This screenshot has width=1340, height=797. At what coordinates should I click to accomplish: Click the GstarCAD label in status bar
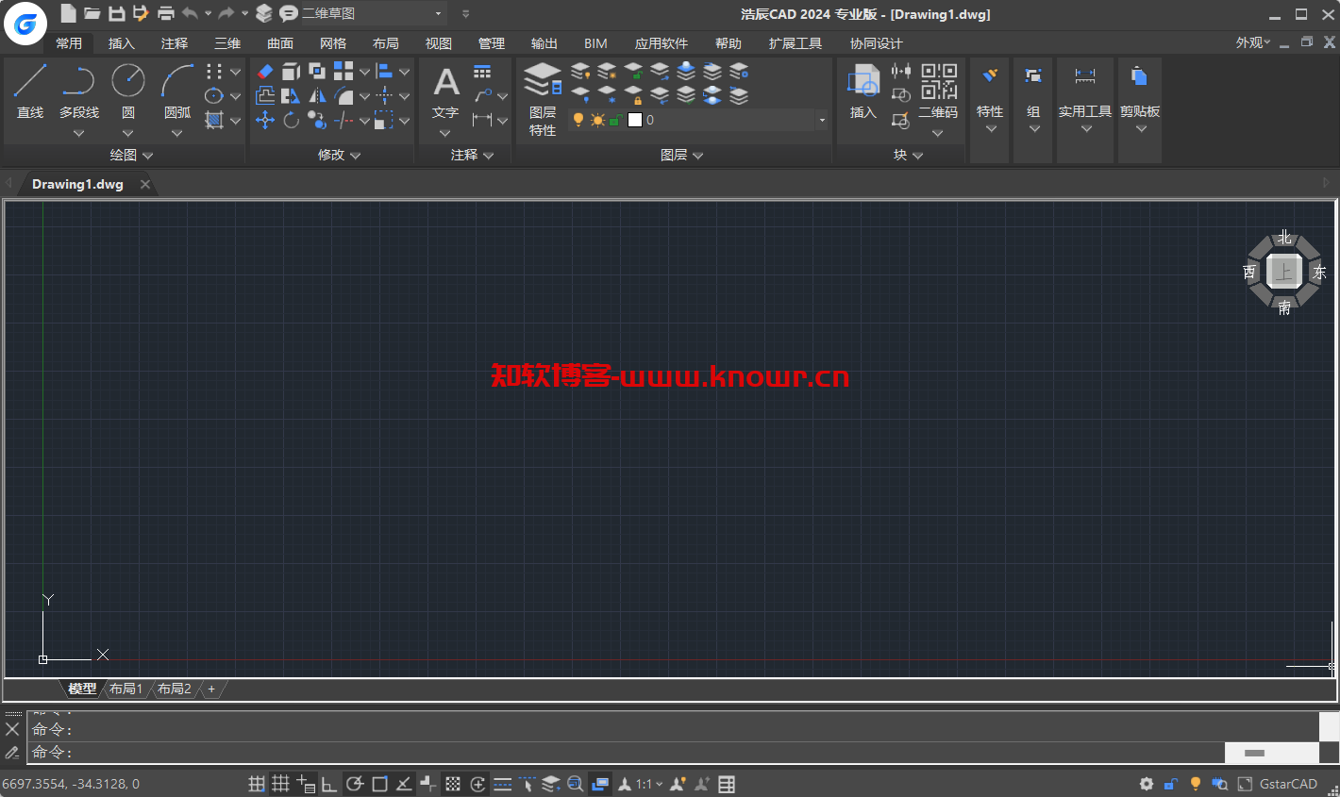[1288, 784]
